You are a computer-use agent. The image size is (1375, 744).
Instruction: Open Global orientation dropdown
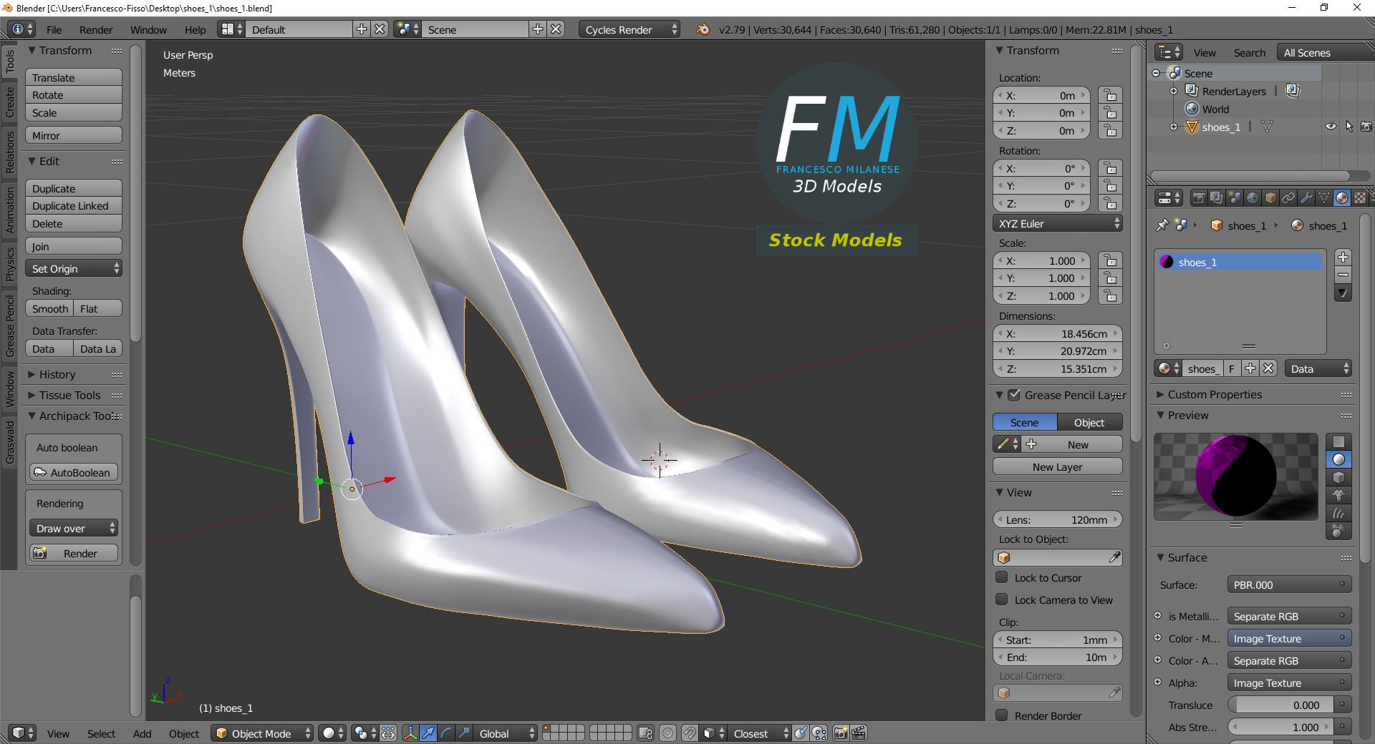click(506, 733)
